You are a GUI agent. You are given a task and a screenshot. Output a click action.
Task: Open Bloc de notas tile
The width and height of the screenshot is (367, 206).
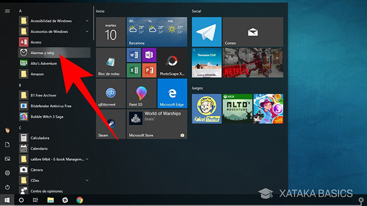(x=111, y=62)
